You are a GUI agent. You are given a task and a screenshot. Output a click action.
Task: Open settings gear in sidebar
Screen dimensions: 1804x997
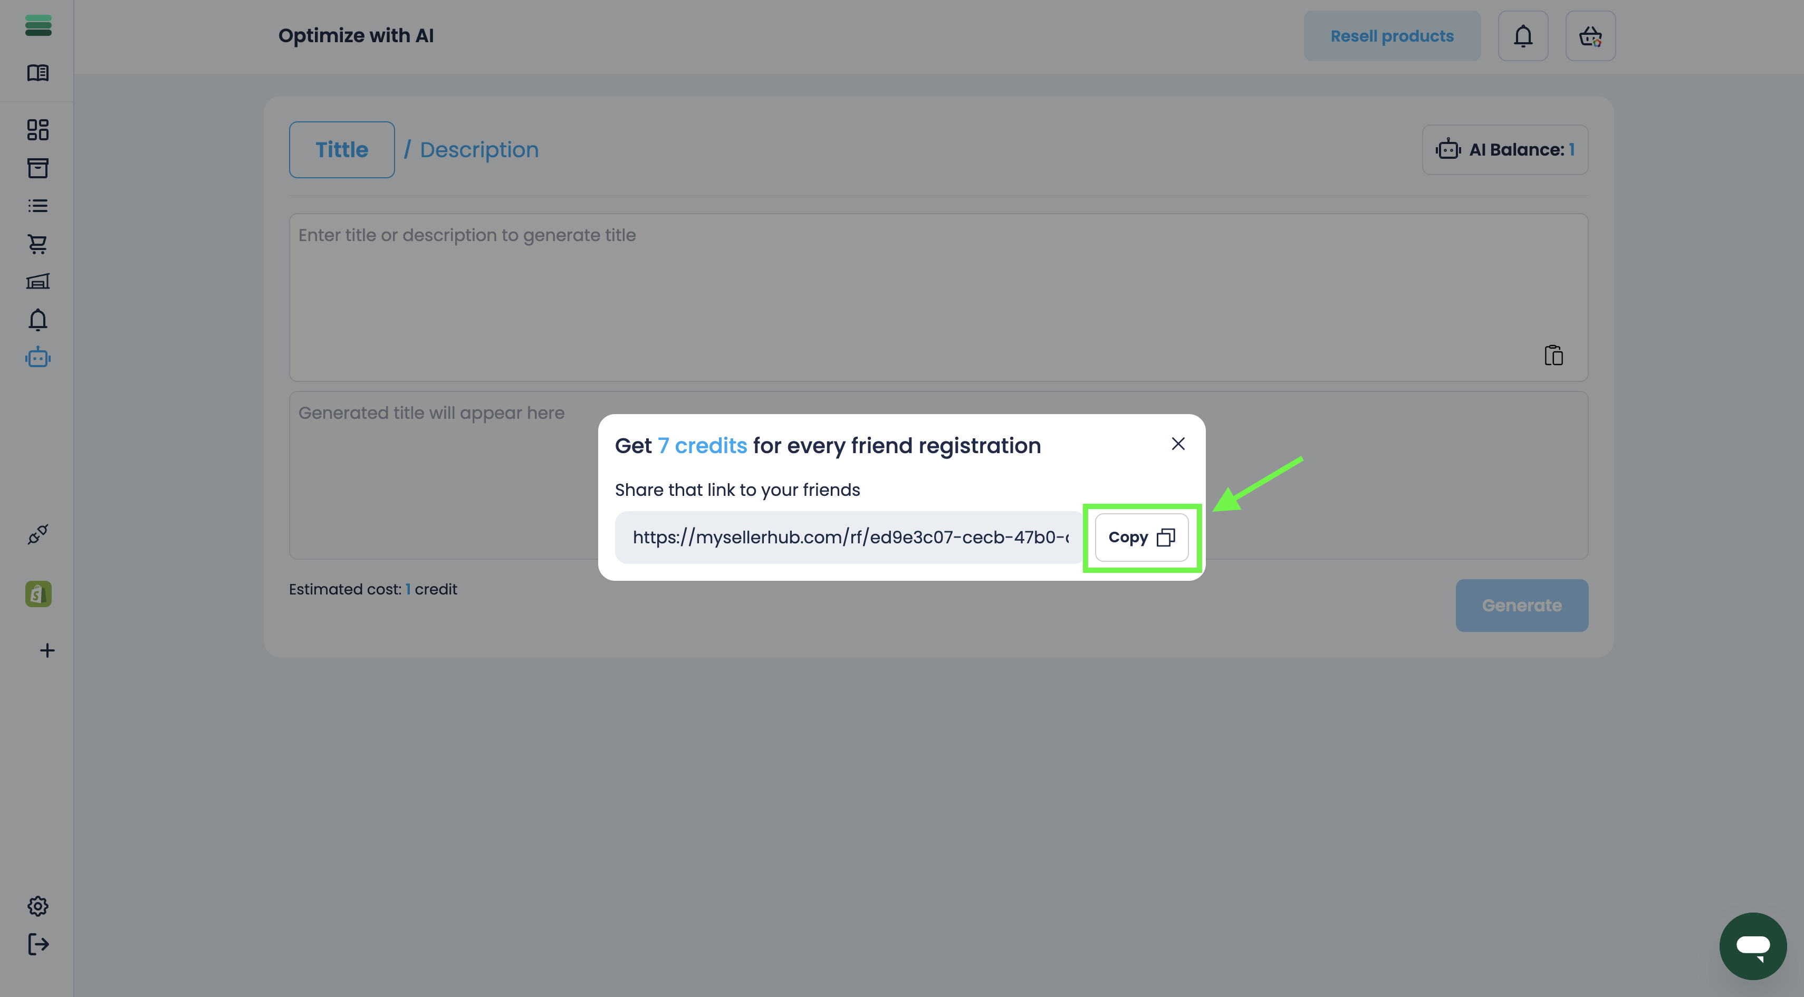click(38, 906)
